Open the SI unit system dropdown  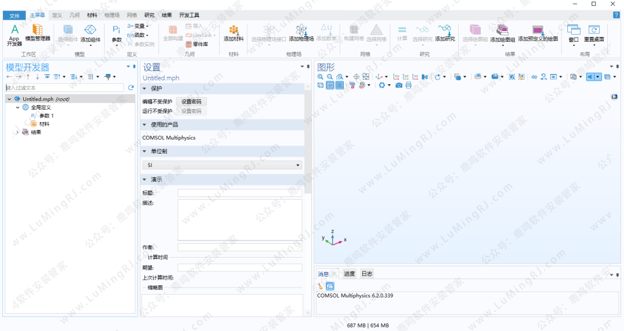222,165
